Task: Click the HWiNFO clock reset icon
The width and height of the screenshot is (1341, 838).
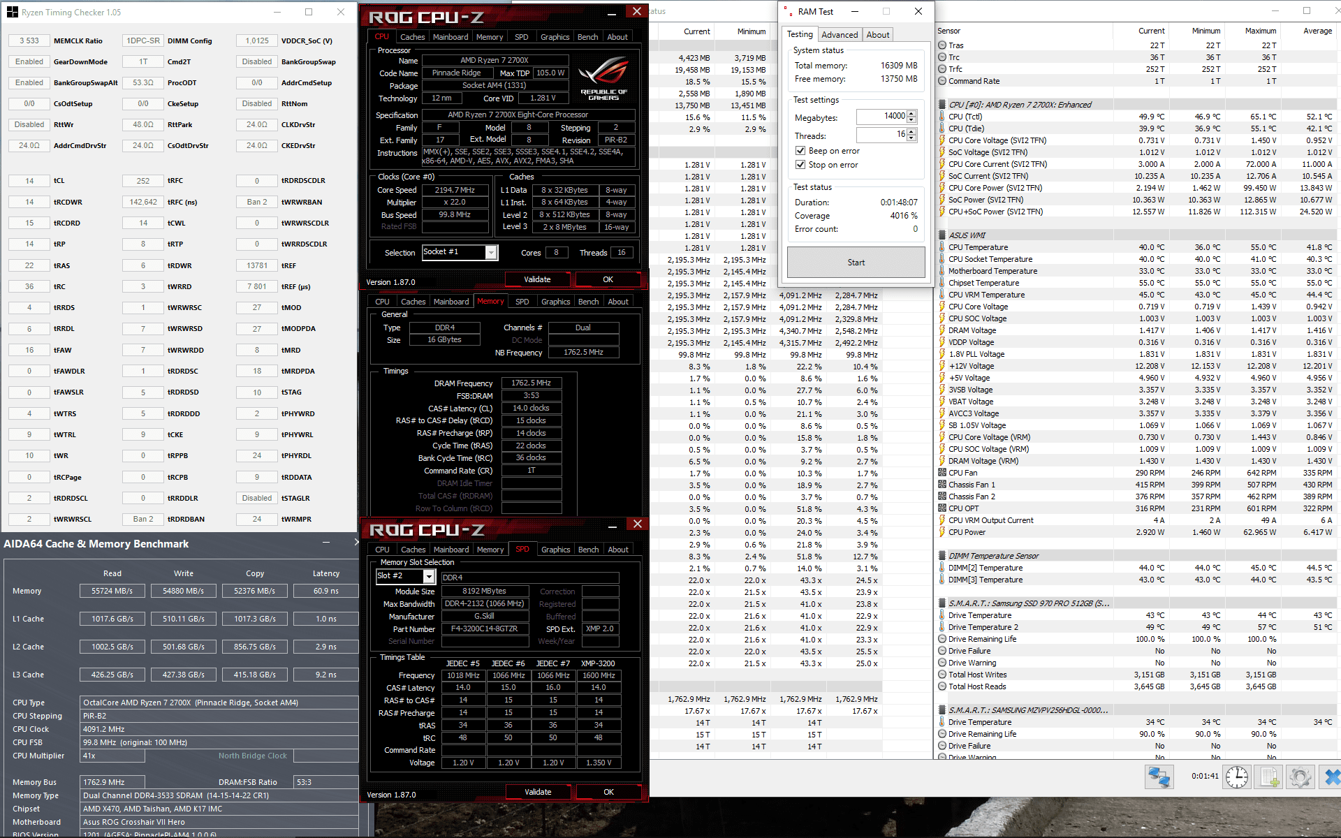Action: (x=1236, y=777)
